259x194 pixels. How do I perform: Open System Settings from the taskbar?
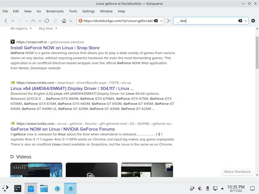[x=18, y=188]
